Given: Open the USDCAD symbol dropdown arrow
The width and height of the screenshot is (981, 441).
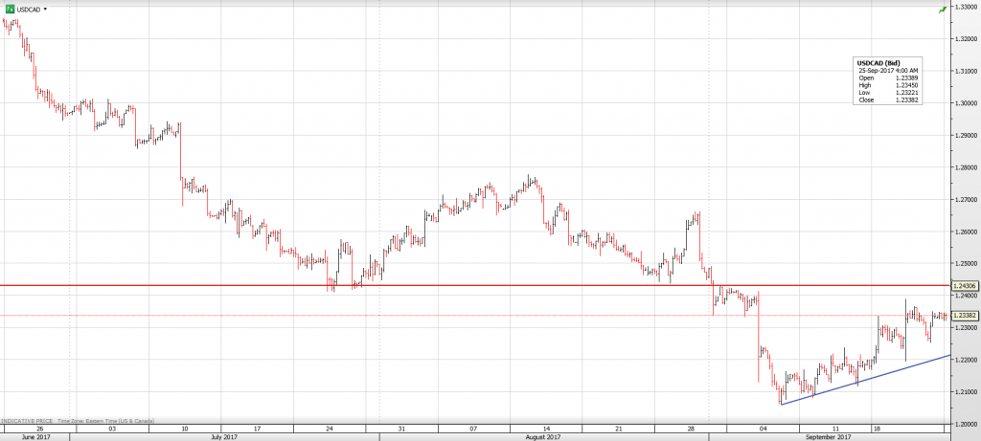Looking at the screenshot, I should point(45,9).
